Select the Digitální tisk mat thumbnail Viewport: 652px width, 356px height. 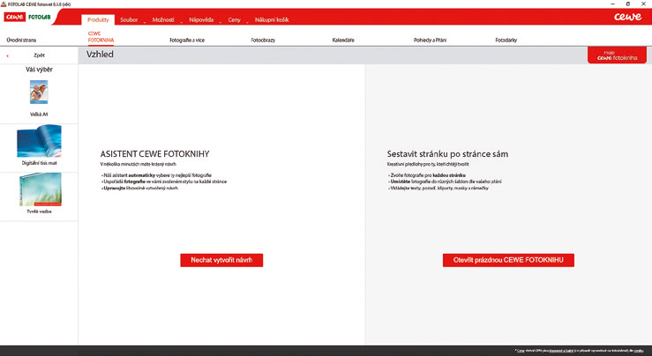(39, 142)
